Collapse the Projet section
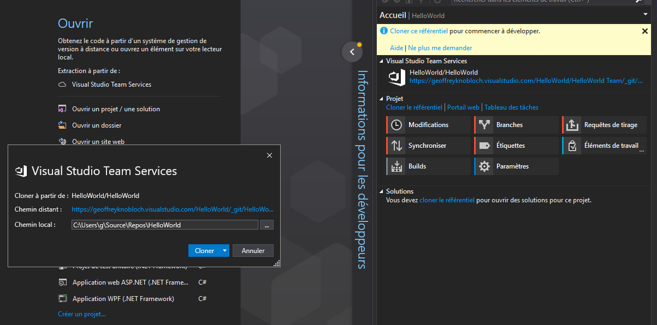 pos(382,99)
